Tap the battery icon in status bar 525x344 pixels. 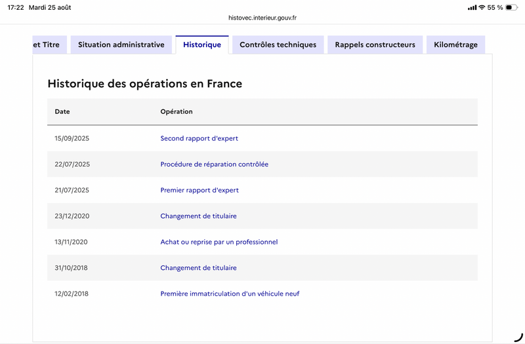(x=511, y=7)
